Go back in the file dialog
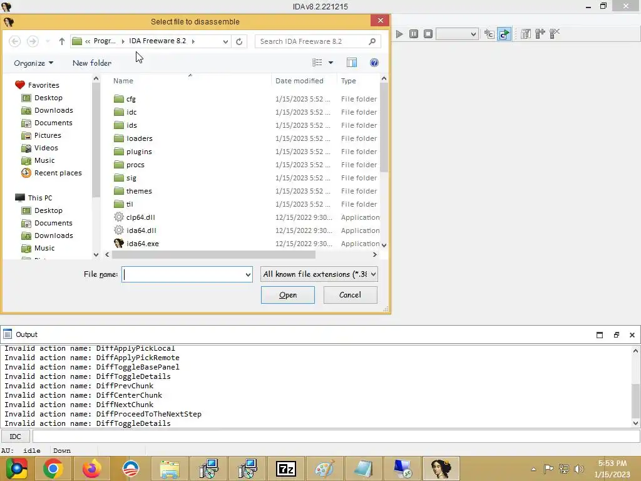641x481 pixels. [x=15, y=41]
